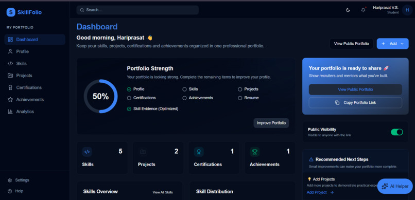Click the "Skills Overview" heading
415x200 pixels.
pyautogui.click(x=100, y=192)
